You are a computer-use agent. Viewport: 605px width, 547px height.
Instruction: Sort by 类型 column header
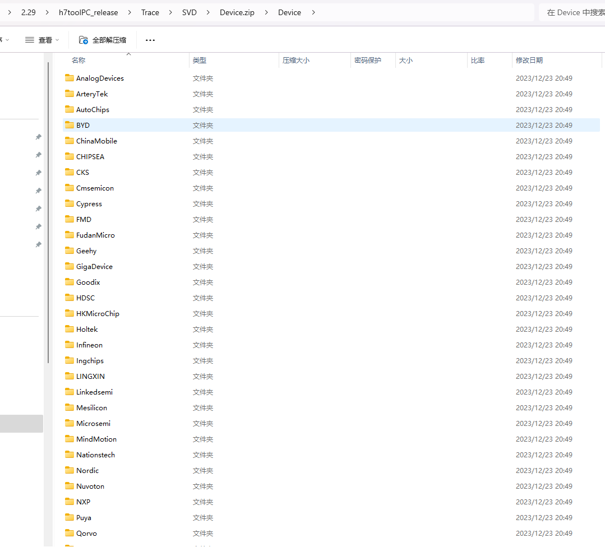click(x=200, y=60)
